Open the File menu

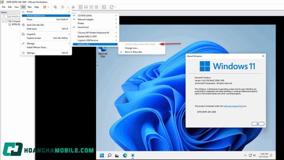[4, 7]
